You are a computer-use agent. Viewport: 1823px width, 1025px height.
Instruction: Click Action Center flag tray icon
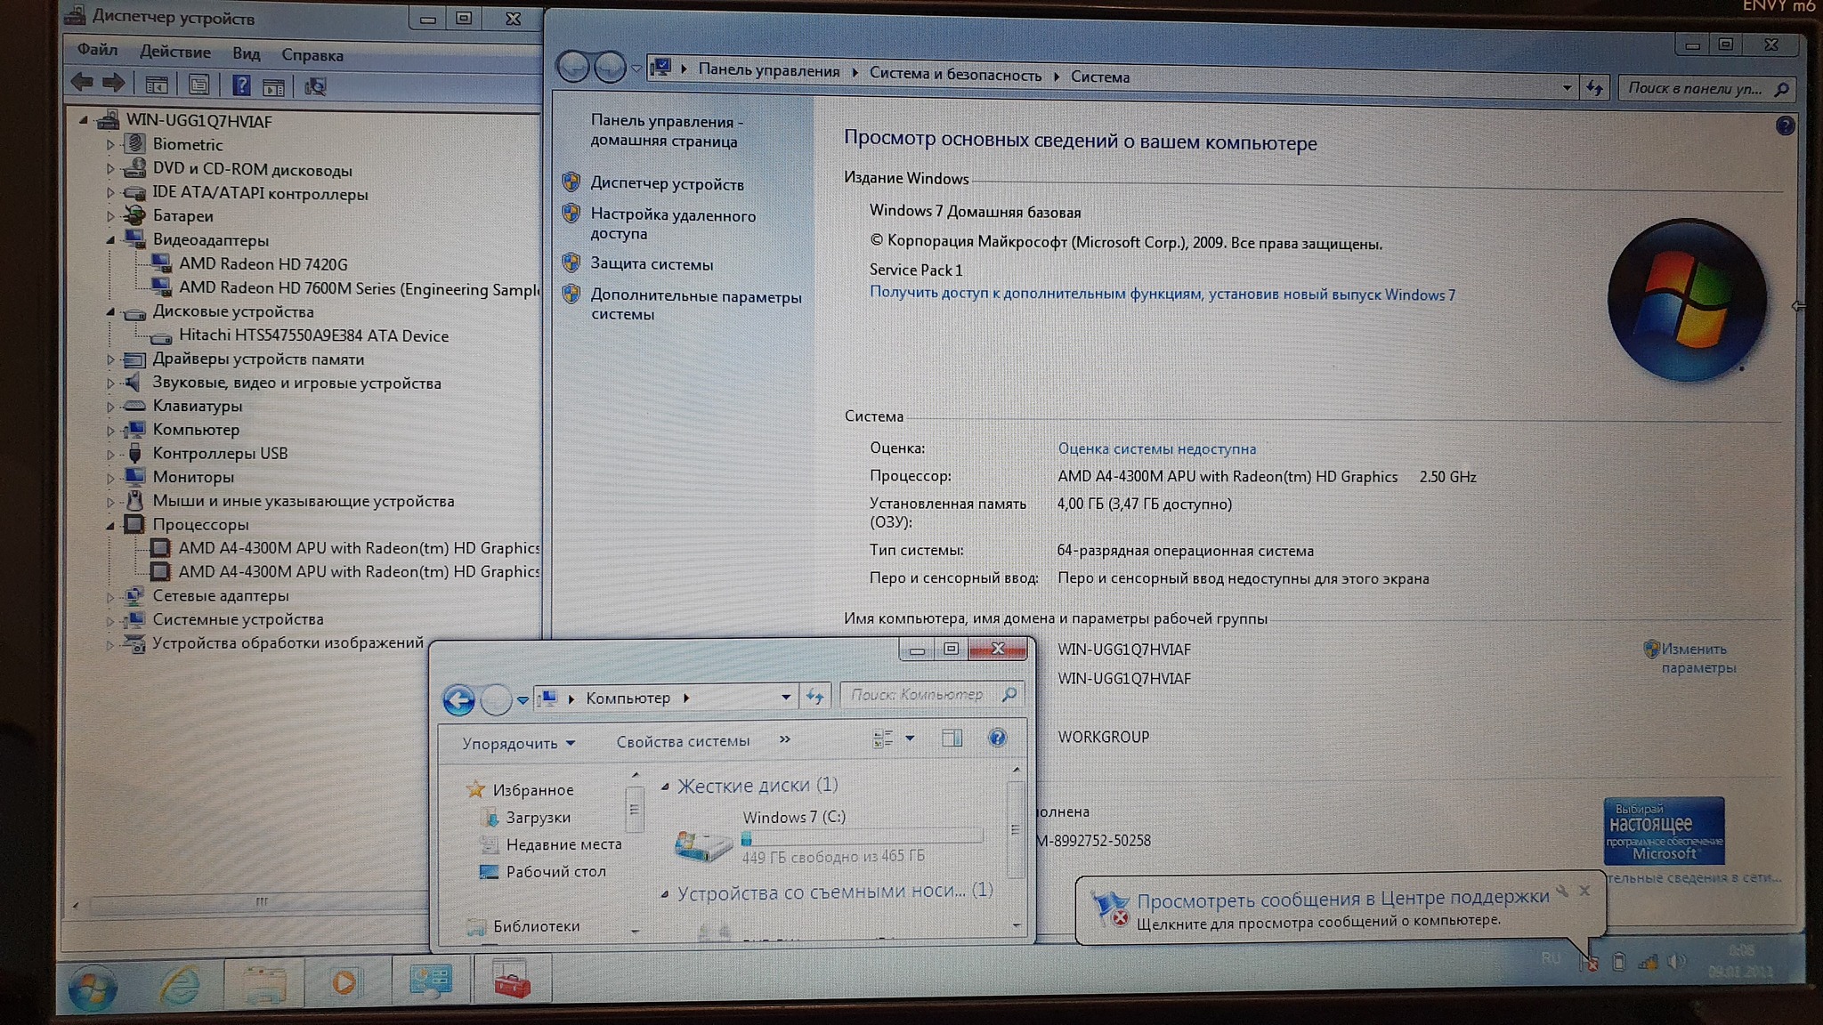tap(1590, 963)
